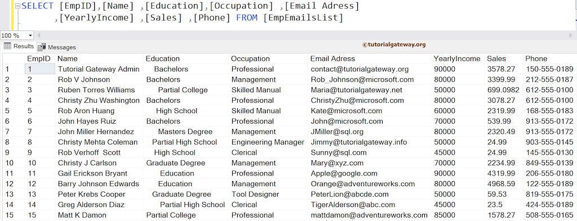Click the yearly income 60000 cell
The image size is (577, 221).
[458, 111]
